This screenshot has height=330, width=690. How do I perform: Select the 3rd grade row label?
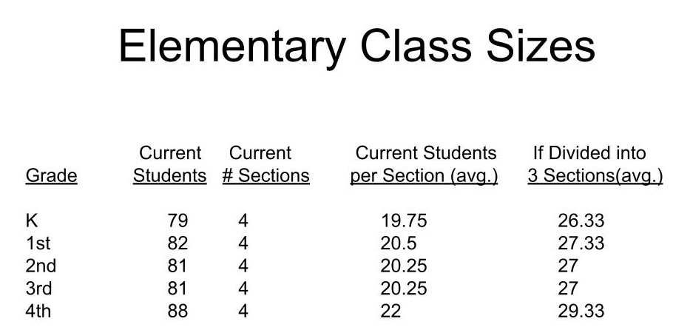click(x=39, y=289)
